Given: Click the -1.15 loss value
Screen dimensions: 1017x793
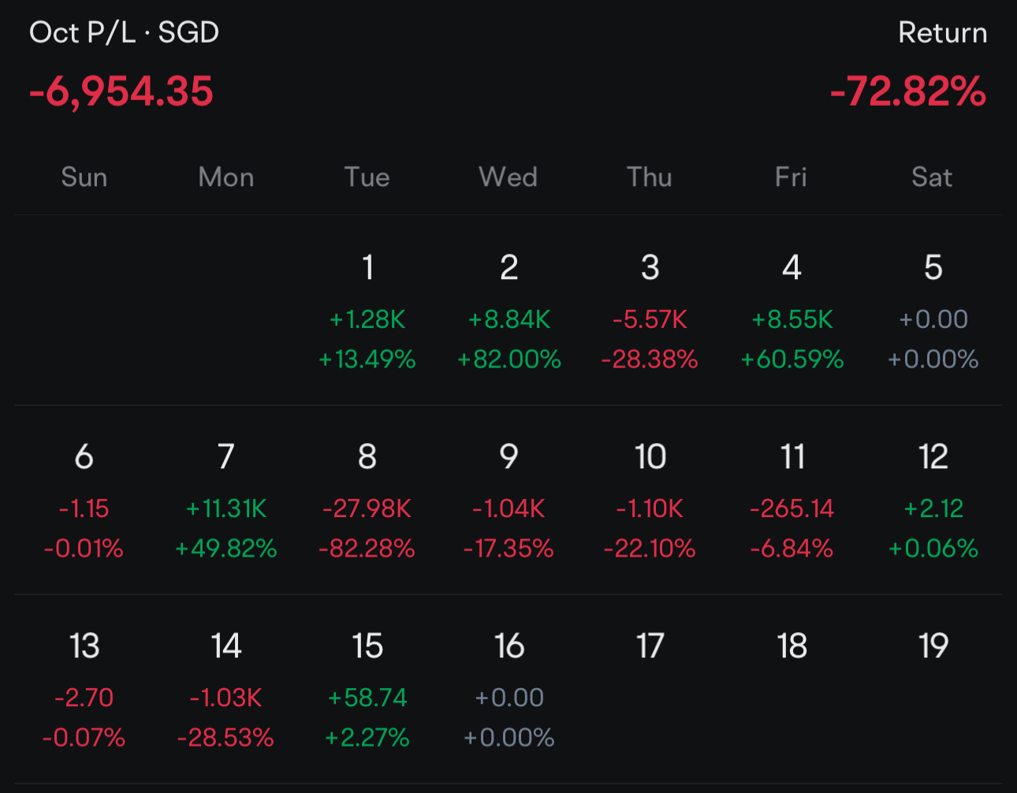Looking at the screenshot, I should click(84, 508).
